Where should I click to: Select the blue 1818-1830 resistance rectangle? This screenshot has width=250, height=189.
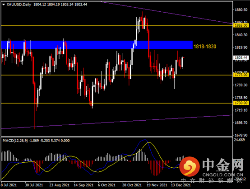(97, 45)
